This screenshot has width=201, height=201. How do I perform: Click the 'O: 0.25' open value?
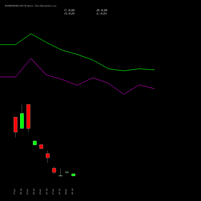70,14
